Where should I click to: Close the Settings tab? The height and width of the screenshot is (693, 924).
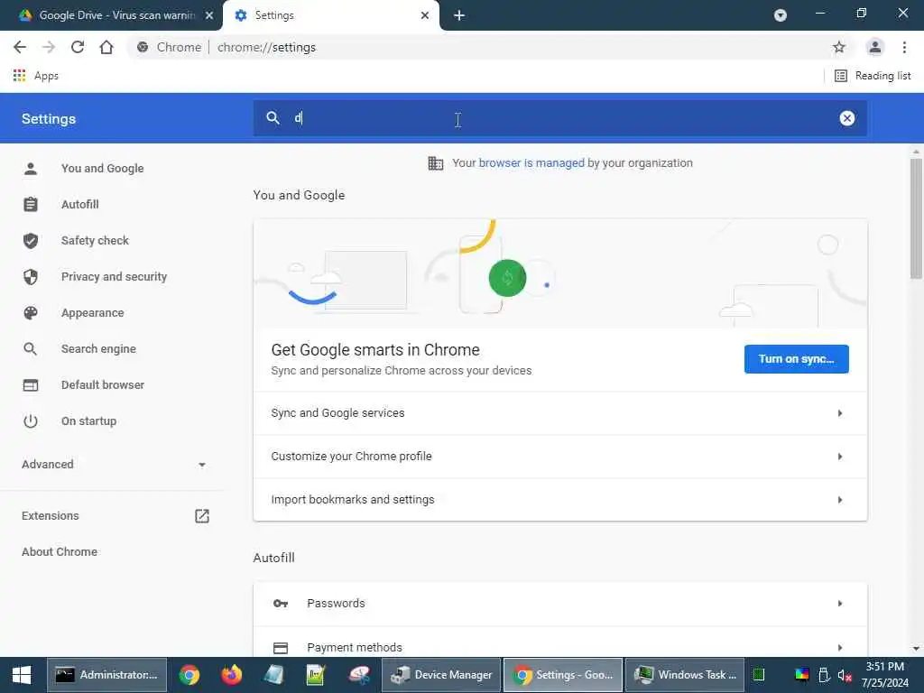(425, 15)
